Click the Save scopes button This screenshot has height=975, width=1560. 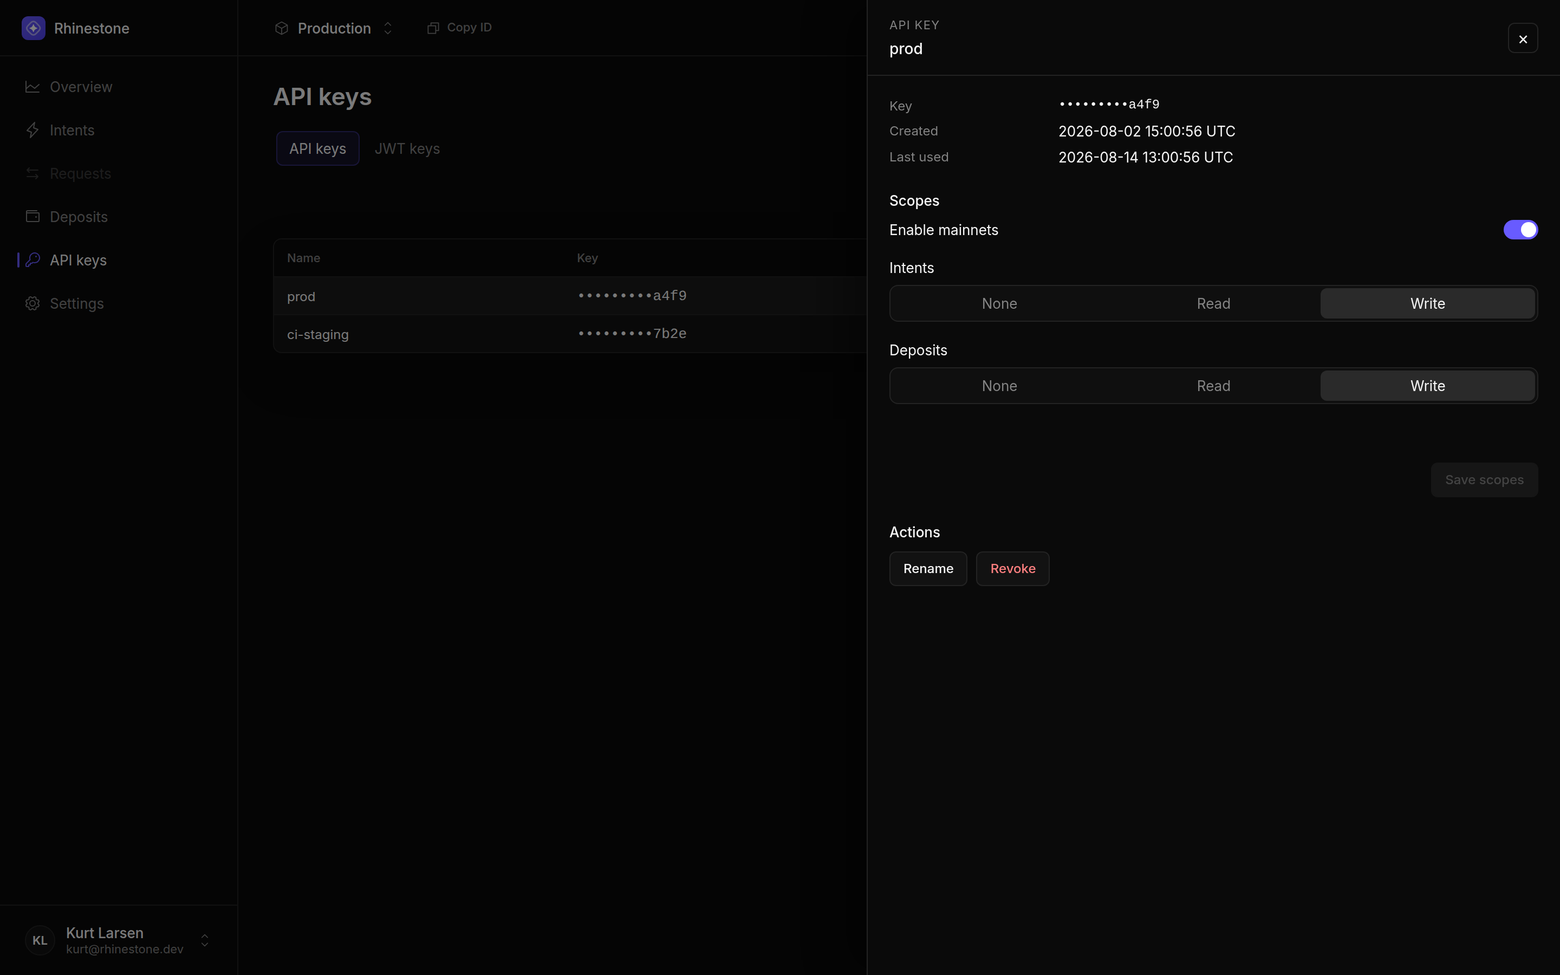coord(1484,480)
